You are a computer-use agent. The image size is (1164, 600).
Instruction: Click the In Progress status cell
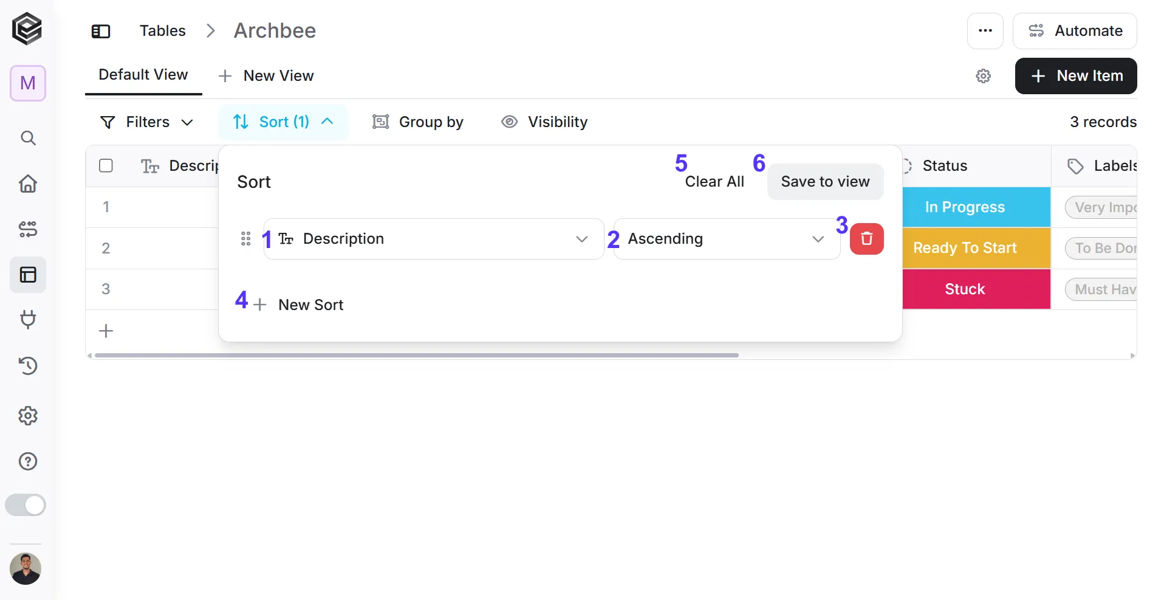(976, 207)
